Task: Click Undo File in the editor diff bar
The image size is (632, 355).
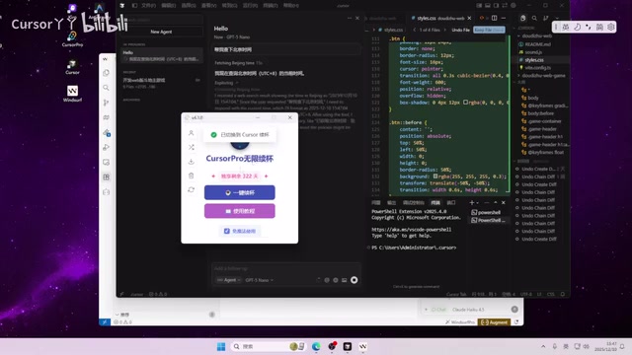Action: [461, 30]
